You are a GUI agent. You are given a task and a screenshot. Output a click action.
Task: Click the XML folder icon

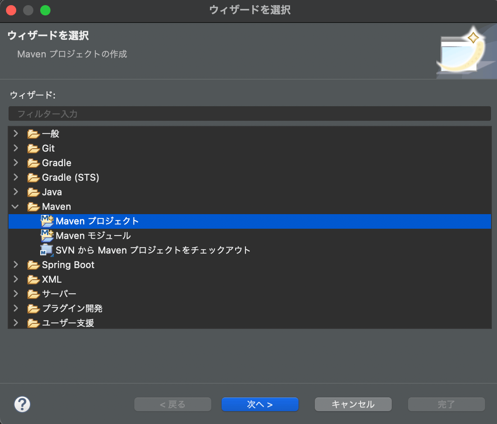[33, 280]
